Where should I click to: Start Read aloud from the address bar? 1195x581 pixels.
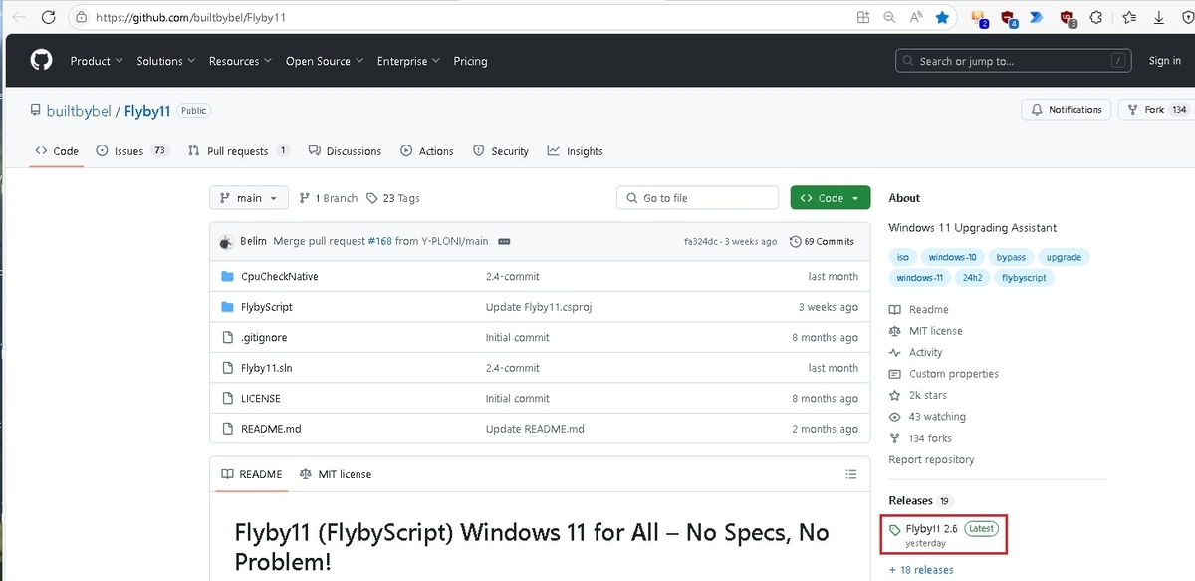pyautogui.click(x=915, y=17)
